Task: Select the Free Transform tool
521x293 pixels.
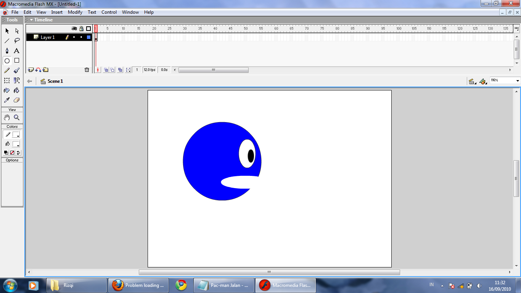Action: [x=7, y=80]
